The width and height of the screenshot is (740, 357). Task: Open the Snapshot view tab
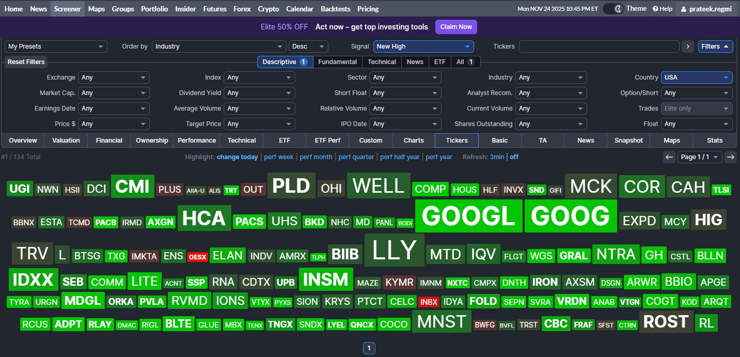(628, 141)
